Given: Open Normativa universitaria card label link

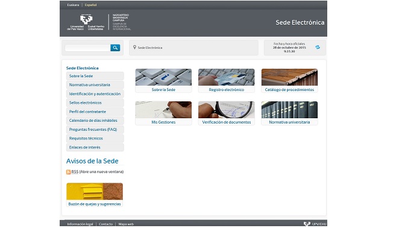Looking at the screenshot, I should [x=289, y=122].
